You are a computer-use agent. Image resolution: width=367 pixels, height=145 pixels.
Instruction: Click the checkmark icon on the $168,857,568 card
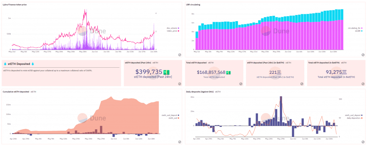(240, 84)
